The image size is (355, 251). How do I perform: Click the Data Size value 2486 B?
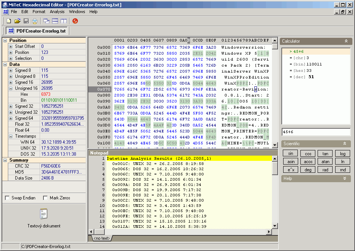(x=47, y=178)
